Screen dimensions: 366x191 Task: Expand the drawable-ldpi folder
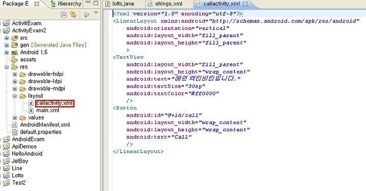tap(15, 82)
